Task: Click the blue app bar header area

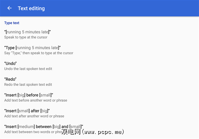Action: click(x=124, y=8)
